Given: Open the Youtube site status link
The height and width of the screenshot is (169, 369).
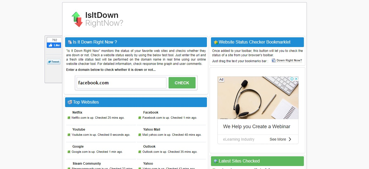Looking at the screenshot, I should (79, 130).
